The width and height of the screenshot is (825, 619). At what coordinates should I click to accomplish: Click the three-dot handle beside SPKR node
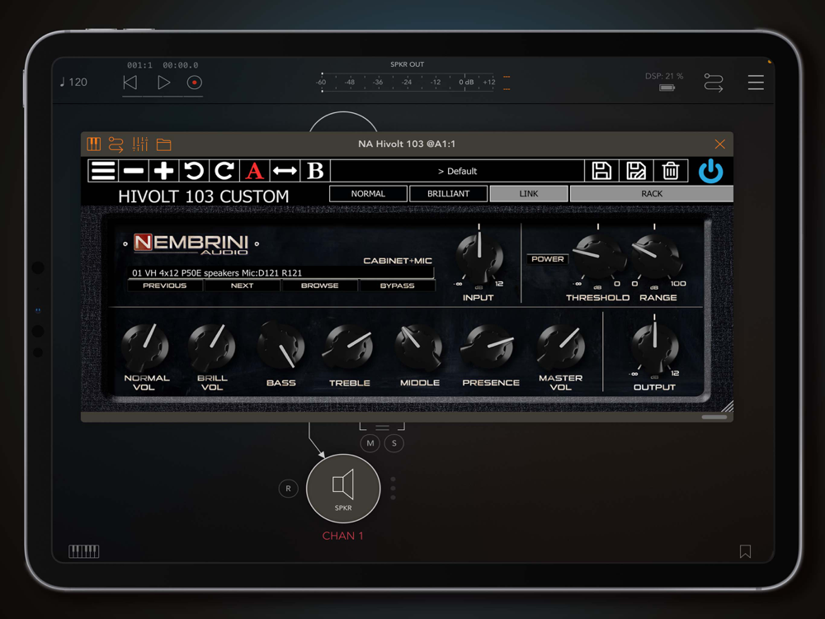click(x=393, y=489)
